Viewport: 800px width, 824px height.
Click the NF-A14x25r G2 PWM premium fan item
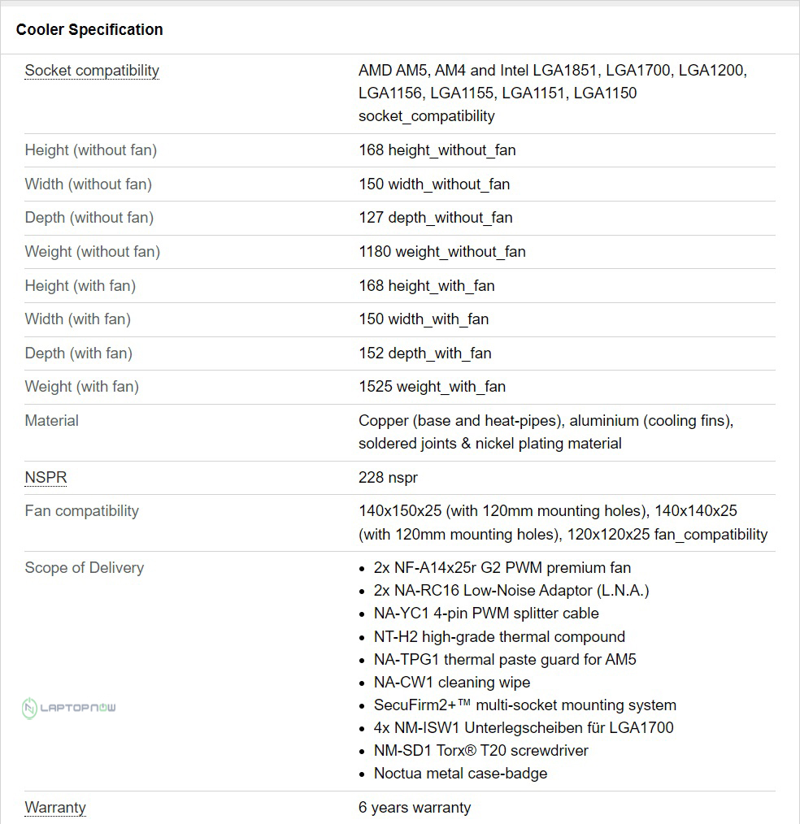502,568
